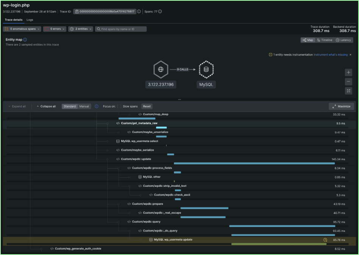Screen dimensions: 359x255
Task: Select the MySQL database node icon
Action: tap(206, 69)
